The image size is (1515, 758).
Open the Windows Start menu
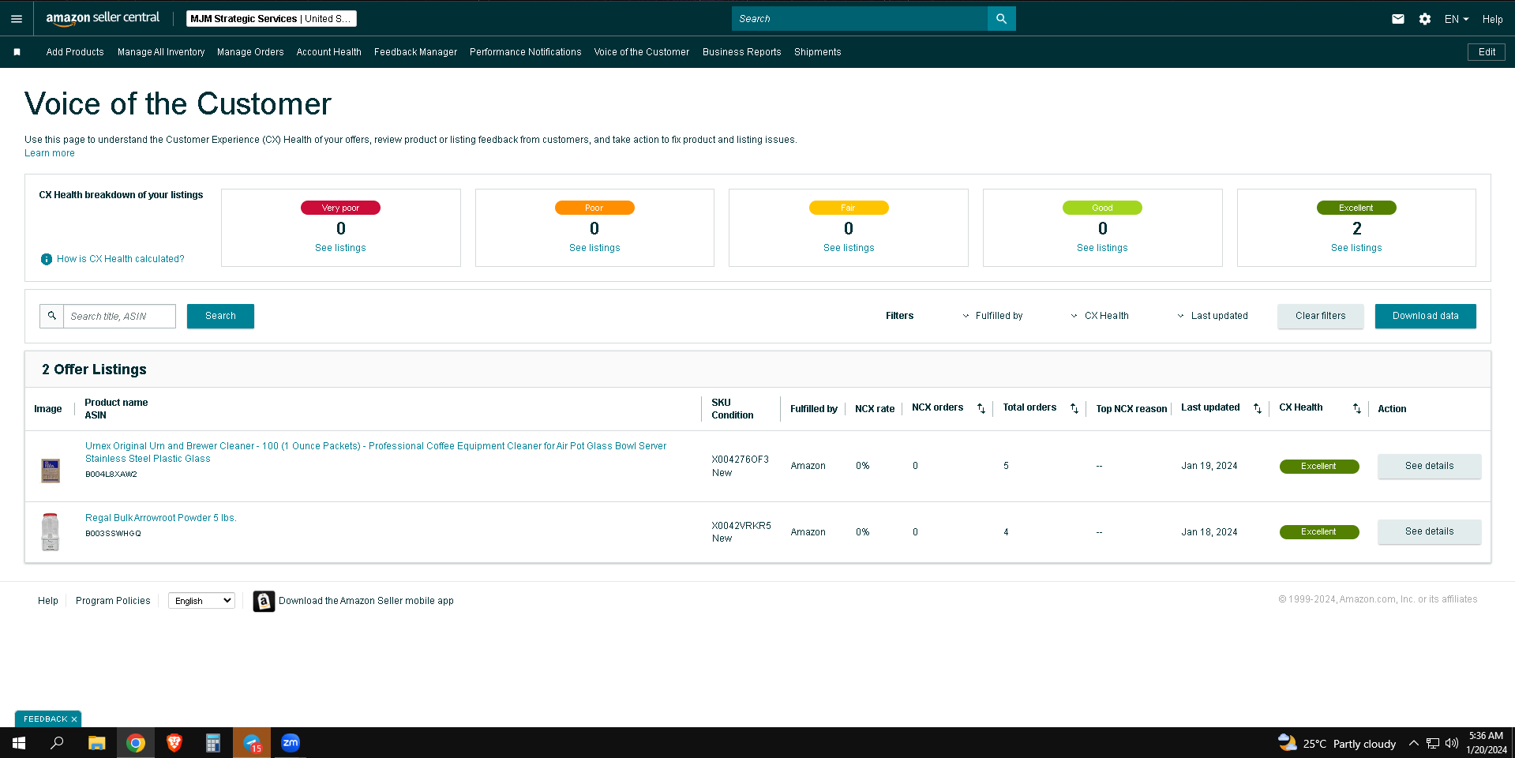19,743
